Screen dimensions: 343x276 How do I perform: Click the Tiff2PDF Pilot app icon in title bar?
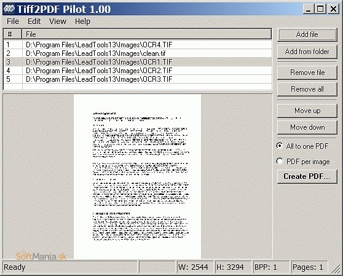click(x=9, y=9)
